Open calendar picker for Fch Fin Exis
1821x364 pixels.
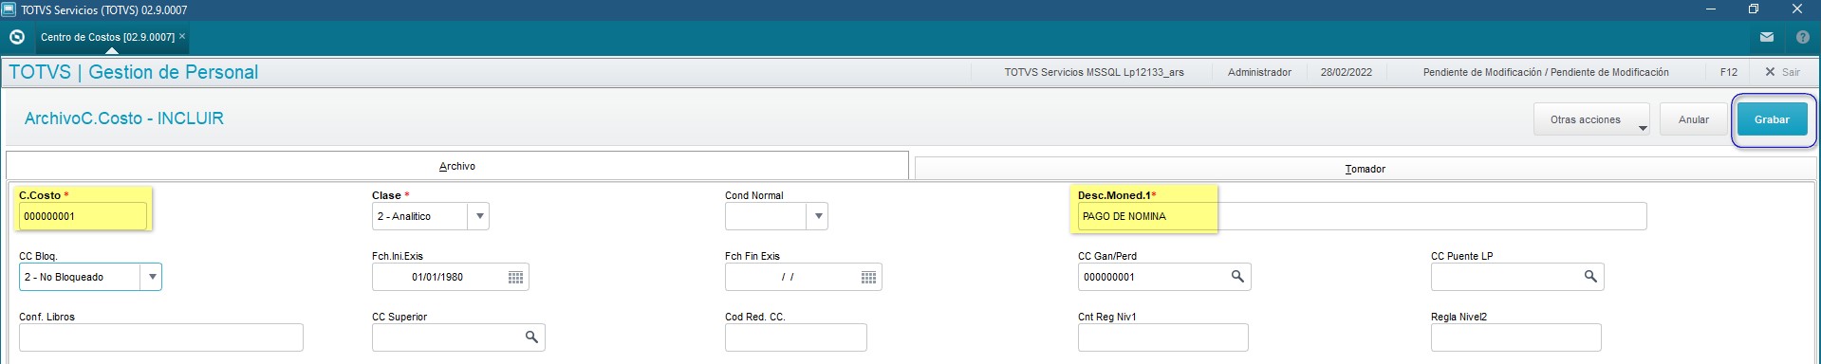click(x=868, y=277)
